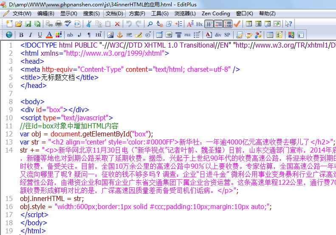Cut selection with the scissors icon
Image resolution: width=336 pixels, height=235 pixels.
(x=89, y=24)
